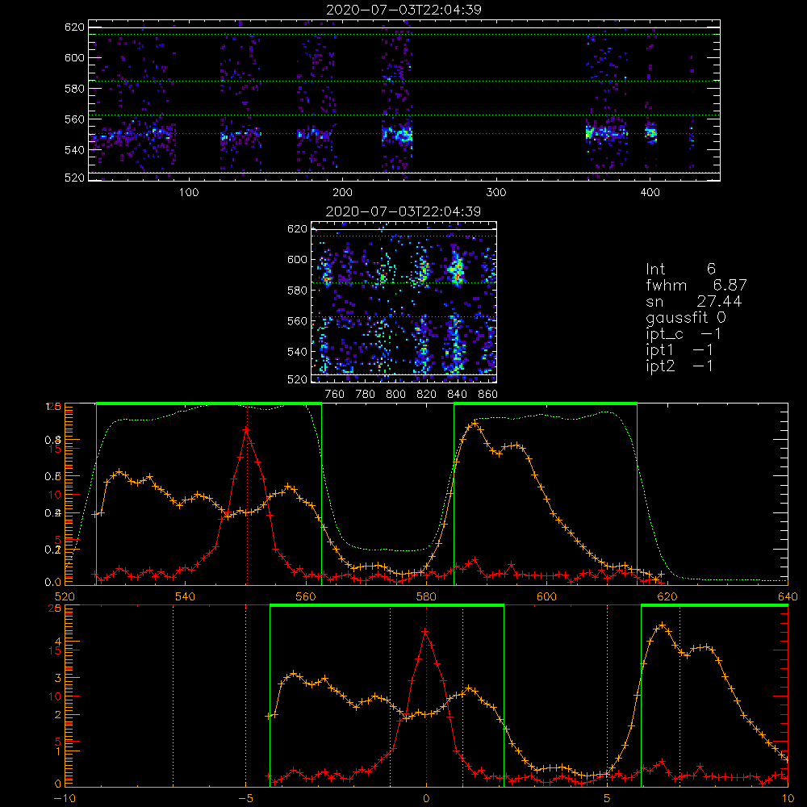Screen dimensions: 807x807
Task: Click the red peak at 0 in bottom plot
Action: point(425,631)
